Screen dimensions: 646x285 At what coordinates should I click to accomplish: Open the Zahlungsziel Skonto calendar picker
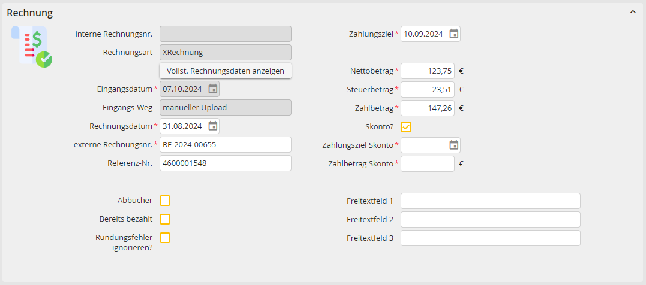(453, 145)
